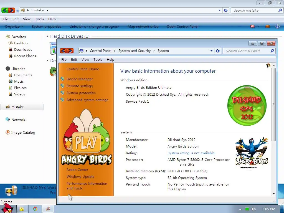Screen dimensions: 284x213
Task: Expand arrow after System and Security breadcrumb
Action: point(154,51)
